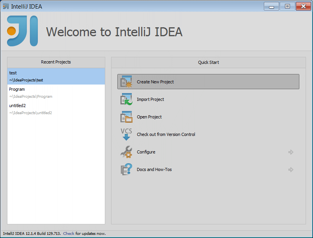313x238 pixels.
Task: Click the Create New Project icon
Action: (x=126, y=82)
